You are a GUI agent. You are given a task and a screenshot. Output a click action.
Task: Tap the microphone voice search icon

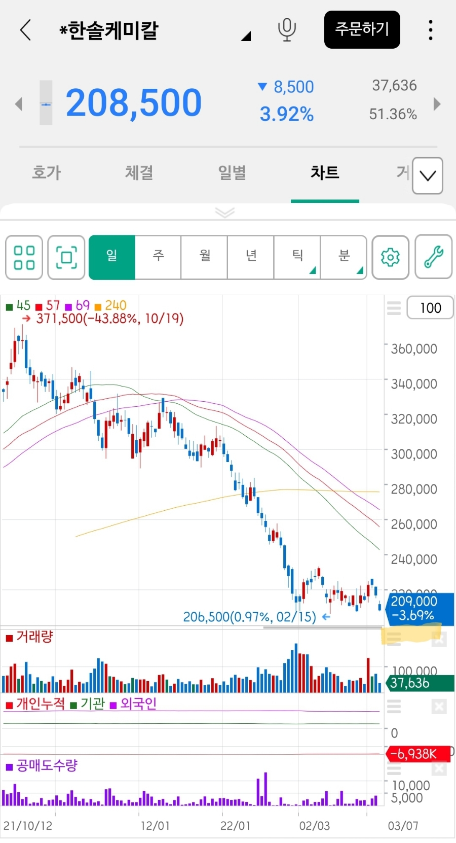tap(287, 29)
